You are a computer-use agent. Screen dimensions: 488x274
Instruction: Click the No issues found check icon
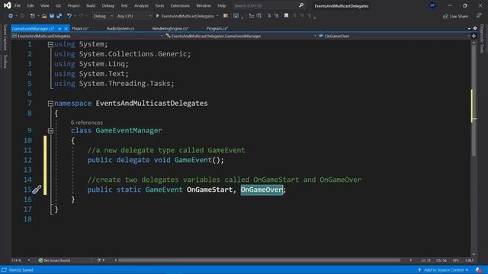[40, 260]
